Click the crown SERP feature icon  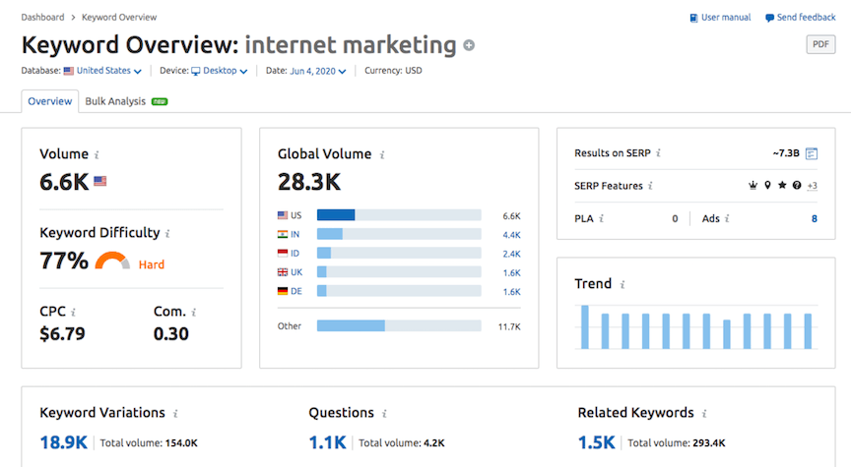753,185
